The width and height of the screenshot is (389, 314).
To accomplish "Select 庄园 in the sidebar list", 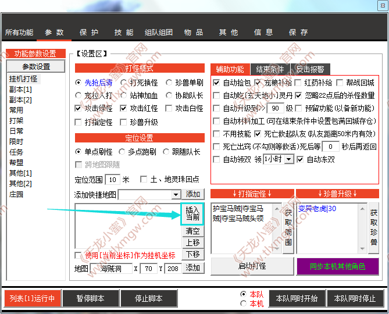I will [x=16, y=194].
